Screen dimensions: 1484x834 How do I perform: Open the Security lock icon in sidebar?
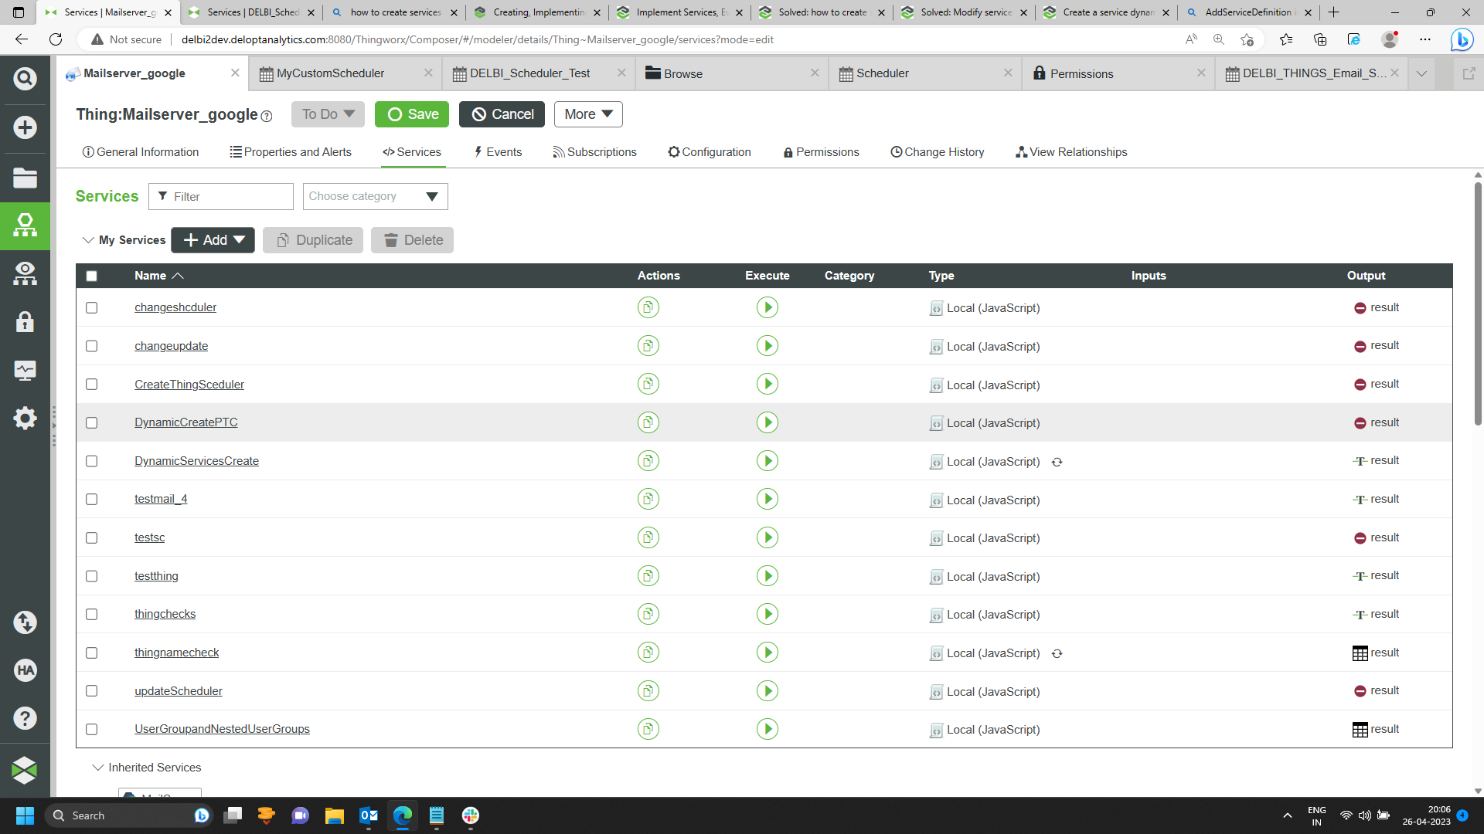click(x=26, y=322)
